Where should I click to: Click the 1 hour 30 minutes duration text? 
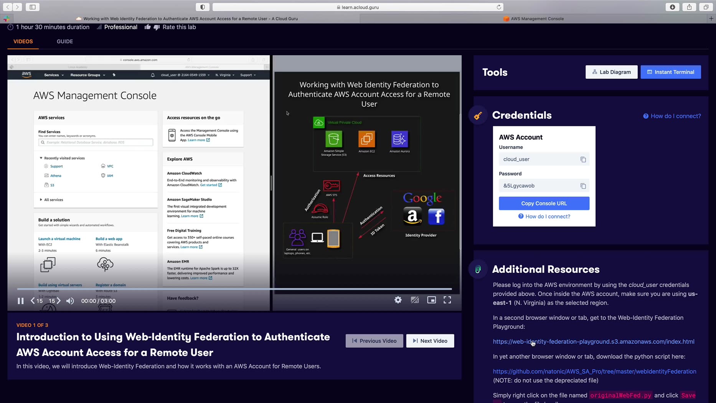53,27
